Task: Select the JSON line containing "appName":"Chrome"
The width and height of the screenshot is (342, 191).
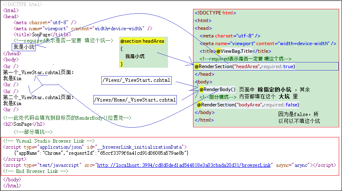Action: pos(101,153)
